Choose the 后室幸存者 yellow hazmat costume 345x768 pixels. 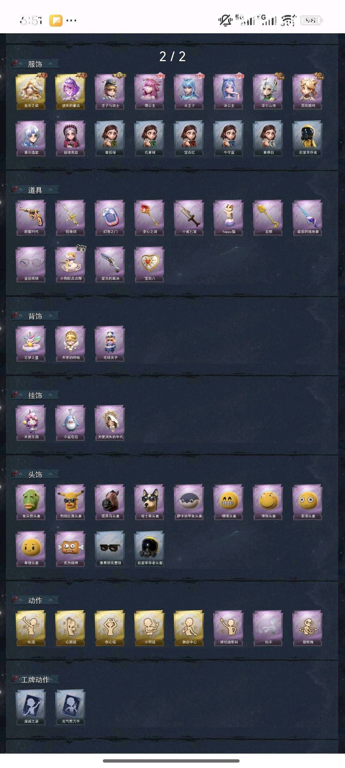[x=308, y=139]
